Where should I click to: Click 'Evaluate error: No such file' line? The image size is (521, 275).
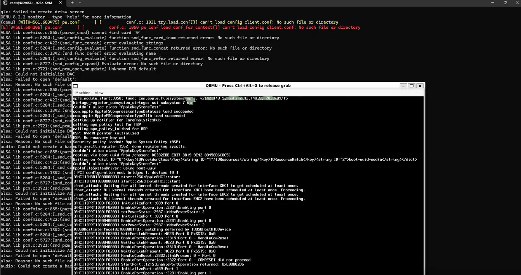(102, 64)
